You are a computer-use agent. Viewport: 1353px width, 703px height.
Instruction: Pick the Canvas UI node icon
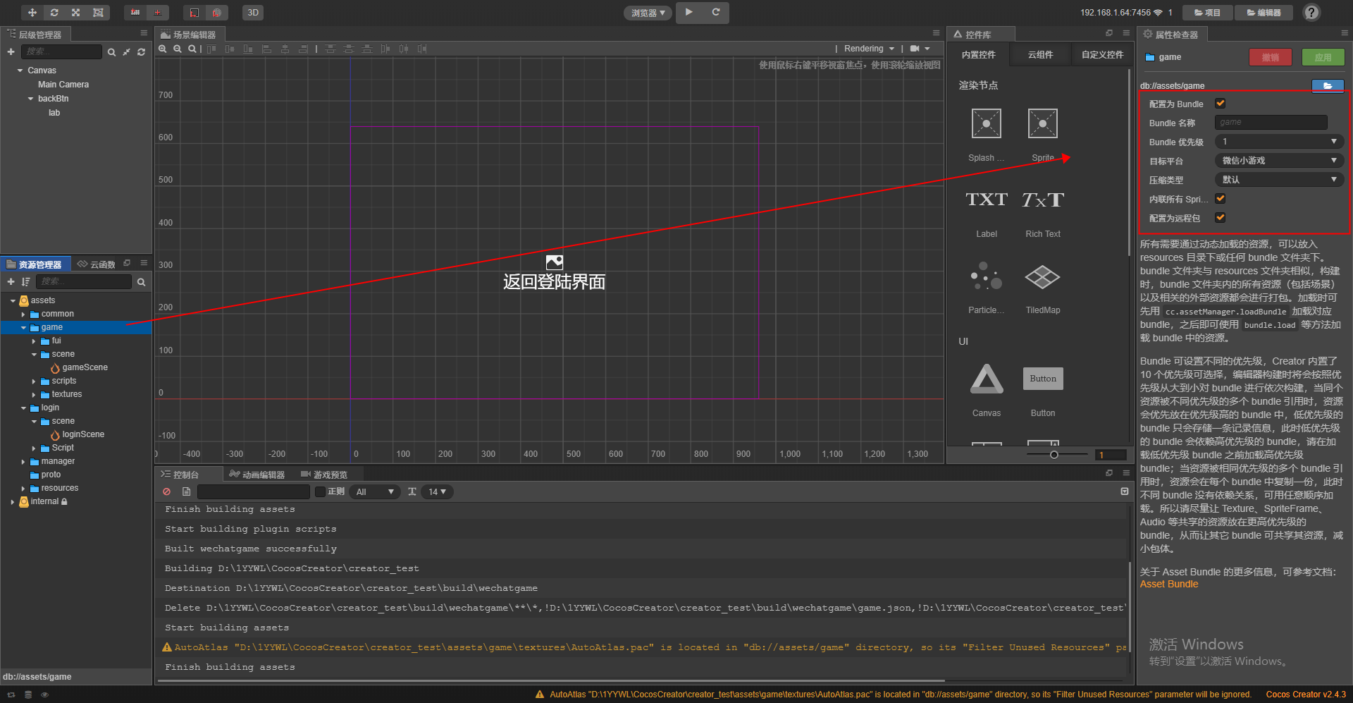pyautogui.click(x=987, y=379)
